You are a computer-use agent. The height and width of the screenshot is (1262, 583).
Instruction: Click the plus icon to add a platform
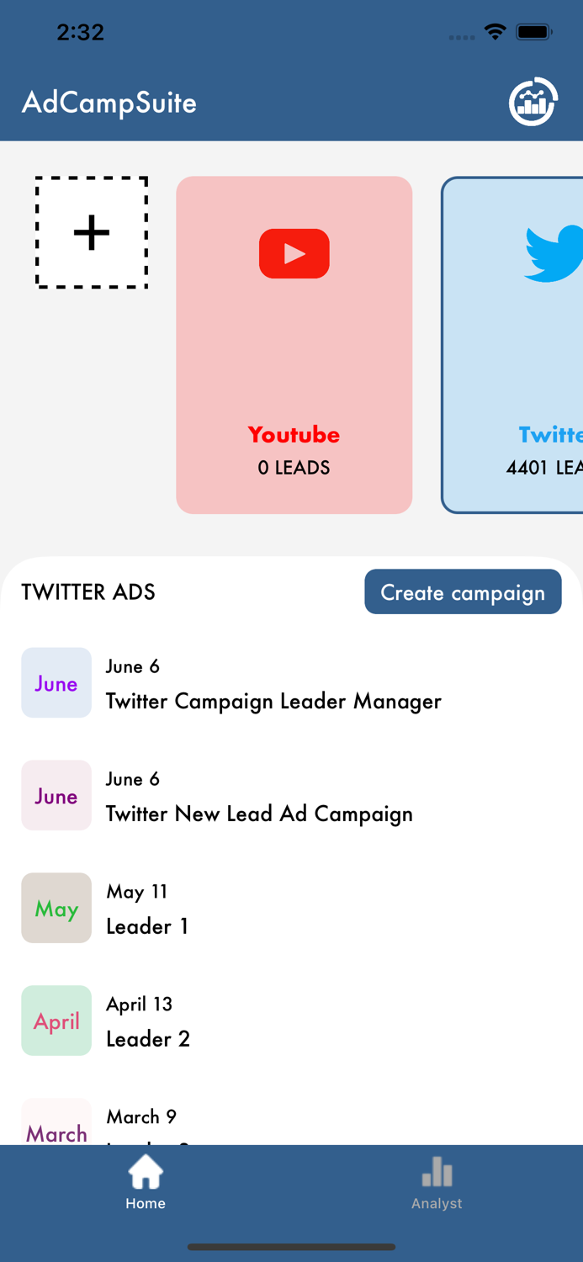pyautogui.click(x=91, y=232)
